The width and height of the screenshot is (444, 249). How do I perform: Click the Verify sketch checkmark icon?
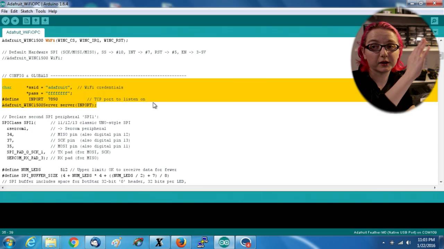[6, 21]
